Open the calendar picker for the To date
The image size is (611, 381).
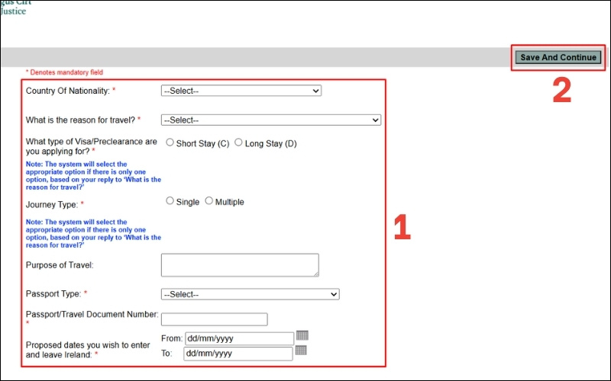click(x=301, y=351)
